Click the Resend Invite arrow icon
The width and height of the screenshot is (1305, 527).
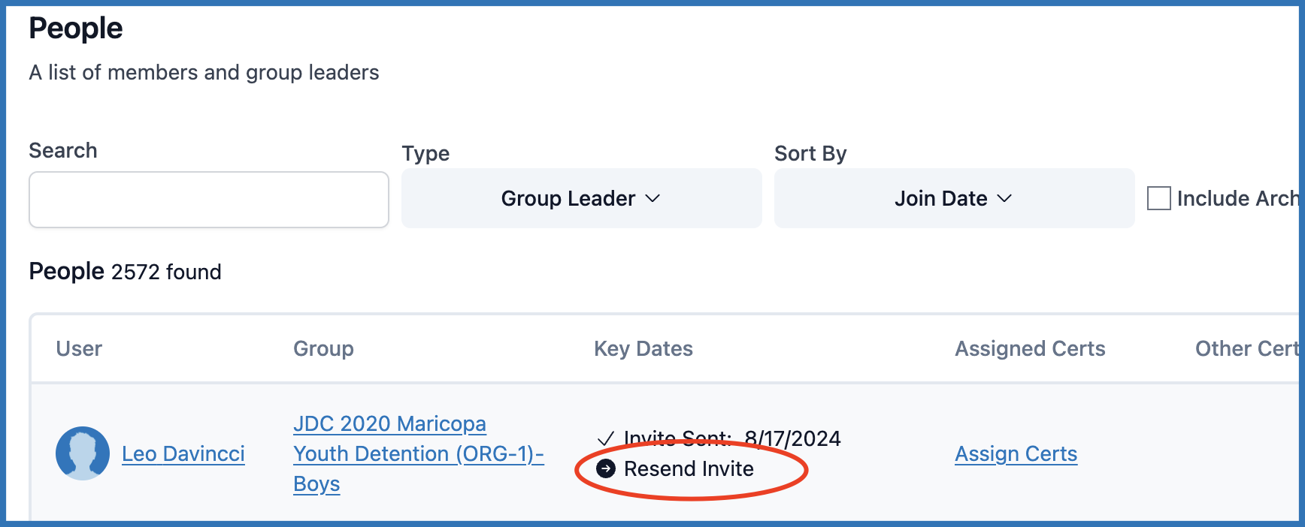(x=606, y=469)
